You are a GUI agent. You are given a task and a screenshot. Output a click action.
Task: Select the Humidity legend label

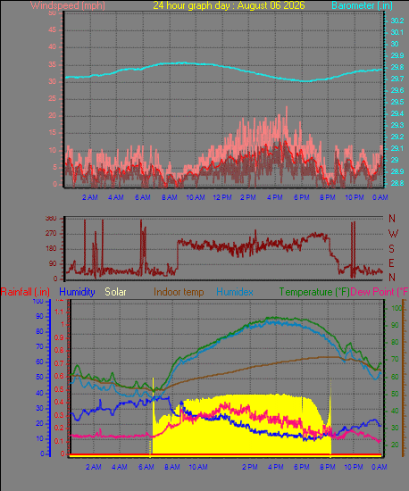pyautogui.click(x=77, y=292)
